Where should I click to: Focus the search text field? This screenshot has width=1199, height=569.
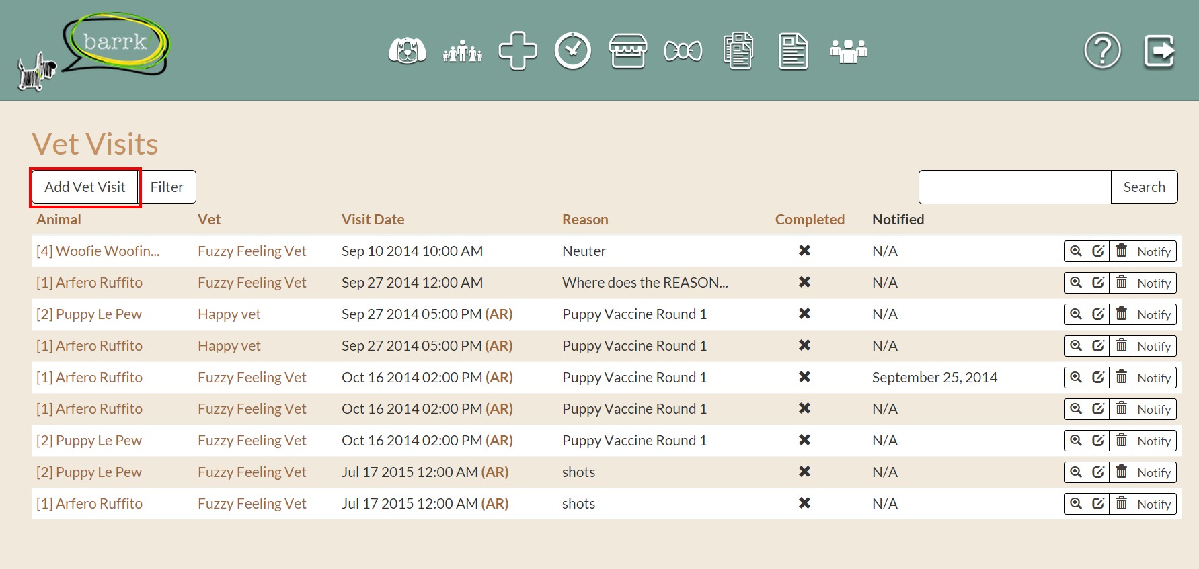1015,187
